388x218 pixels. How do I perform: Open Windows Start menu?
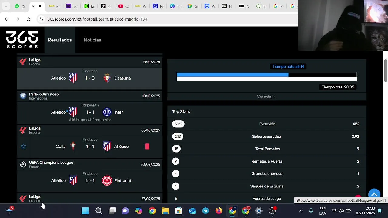tap(85, 211)
